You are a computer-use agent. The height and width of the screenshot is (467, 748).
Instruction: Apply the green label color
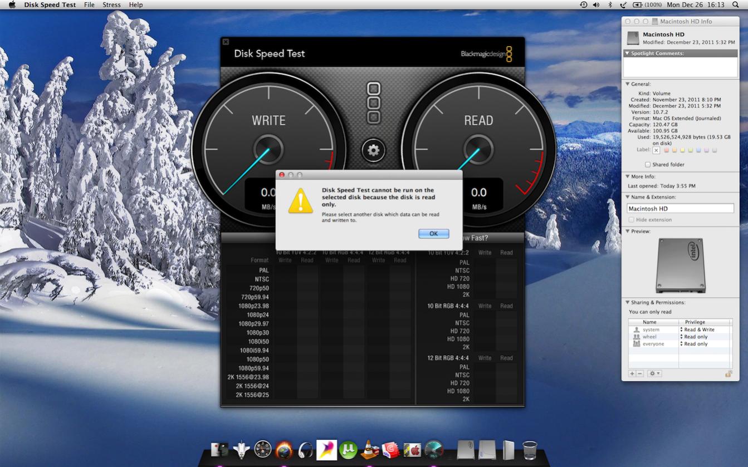click(691, 150)
